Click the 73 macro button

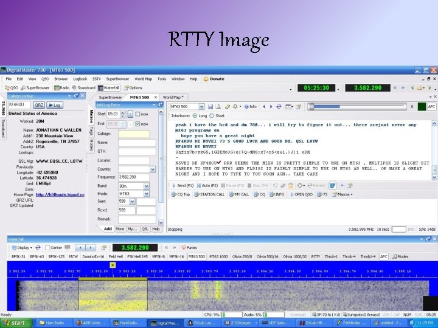pos(322,194)
